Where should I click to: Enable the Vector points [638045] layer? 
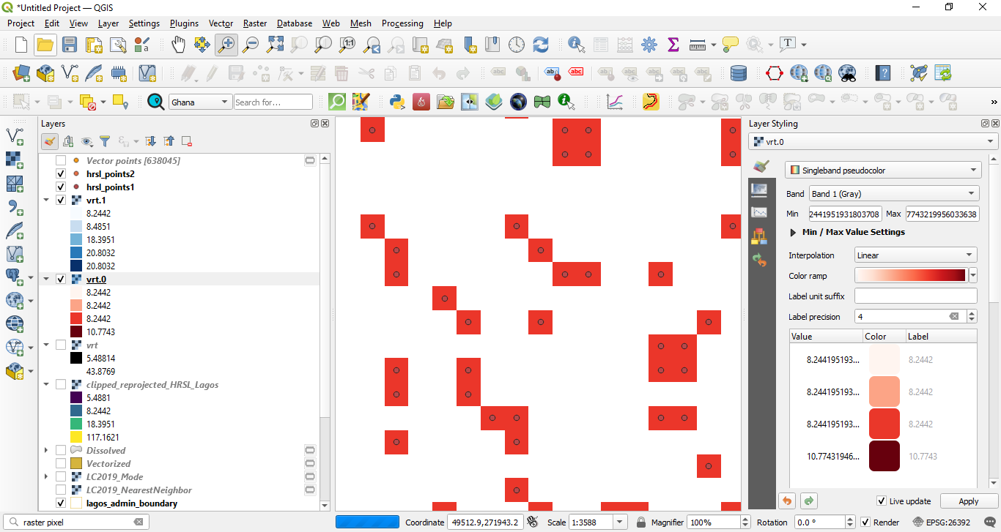[x=61, y=160]
